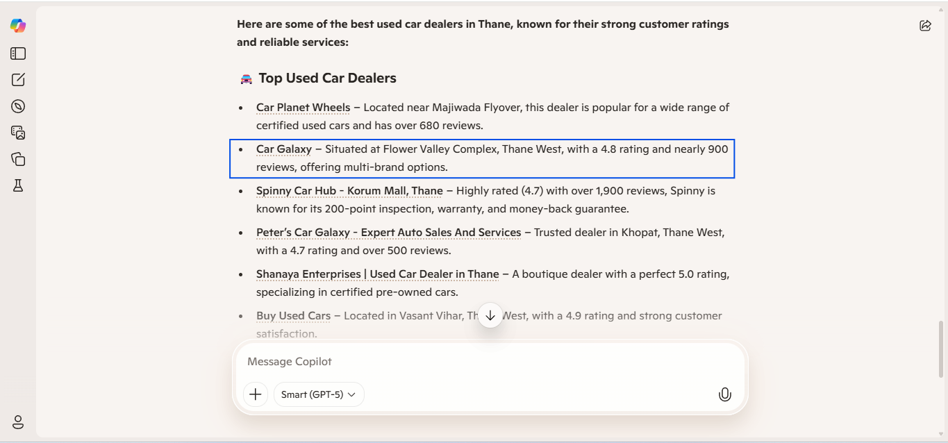This screenshot has width=948, height=443.
Task: Type in the Message Copilot field
Action: coord(486,362)
